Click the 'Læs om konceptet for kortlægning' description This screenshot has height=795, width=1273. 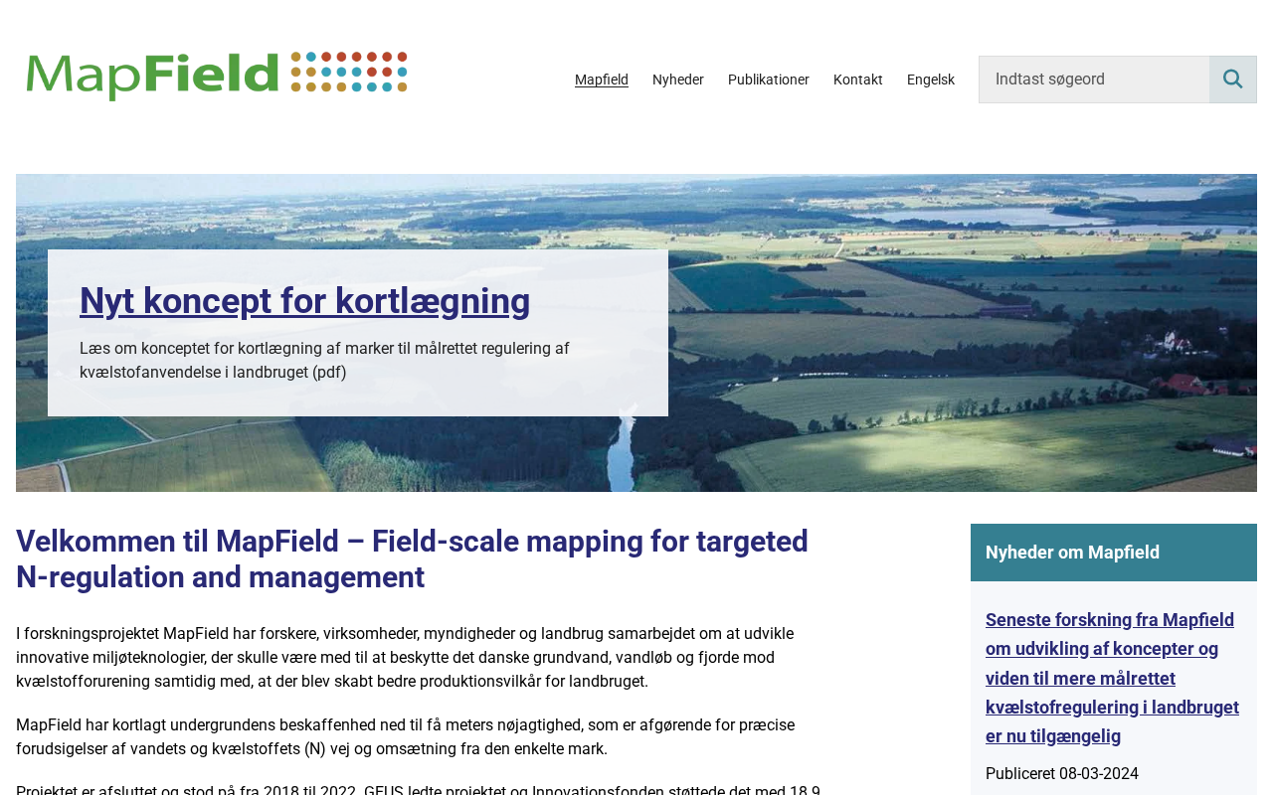point(324,361)
